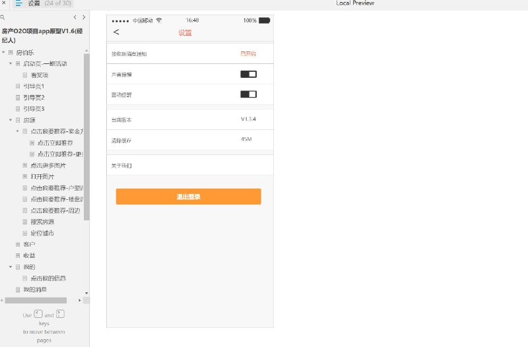Open the 客户 page

click(x=29, y=244)
